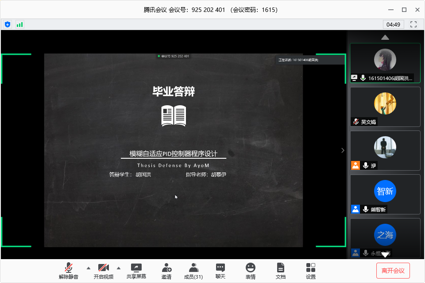The height and width of the screenshot is (283, 425).
Task: Click the blue security shield icon
Action: point(8,24)
